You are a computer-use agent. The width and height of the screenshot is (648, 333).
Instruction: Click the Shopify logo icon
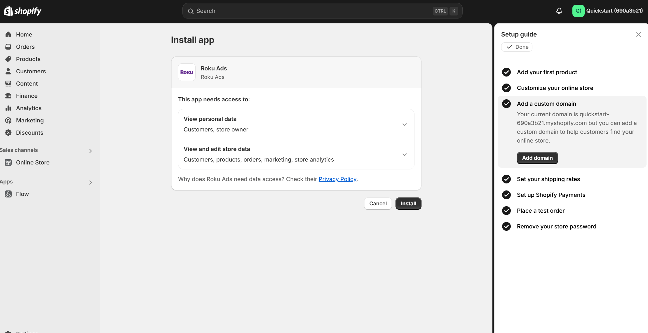point(8,11)
